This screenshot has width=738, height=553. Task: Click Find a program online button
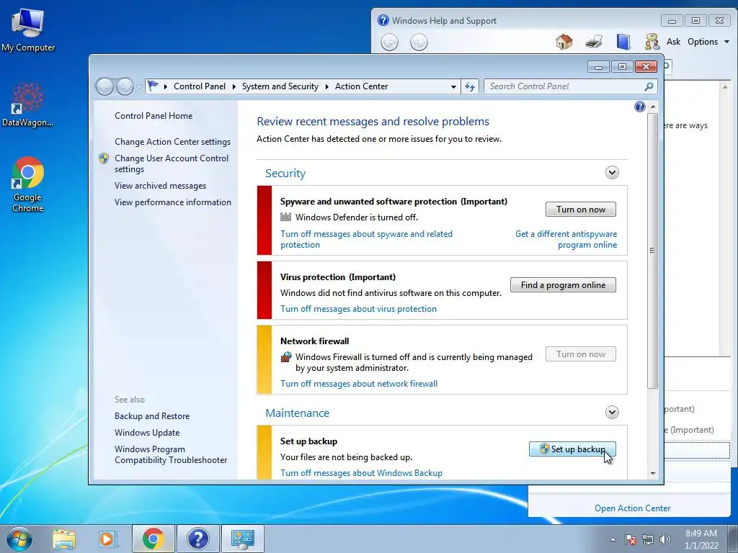pos(563,285)
